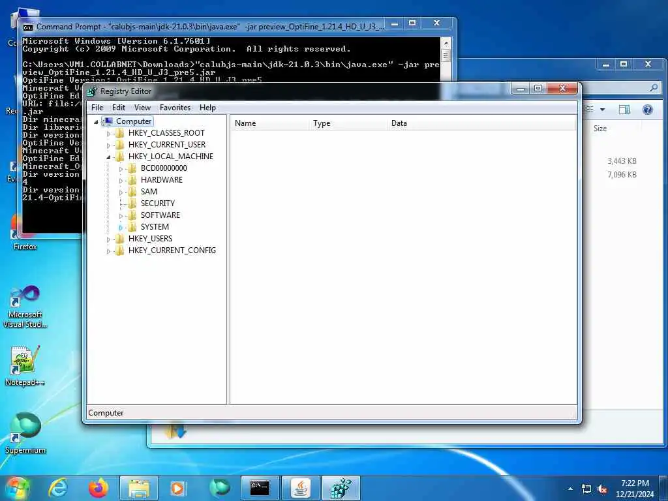Image resolution: width=668 pixels, height=501 pixels.
Task: Click the Name column header
Action: click(269, 123)
